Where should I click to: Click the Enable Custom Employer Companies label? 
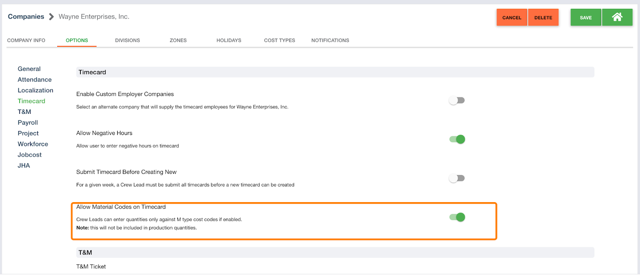tap(125, 94)
